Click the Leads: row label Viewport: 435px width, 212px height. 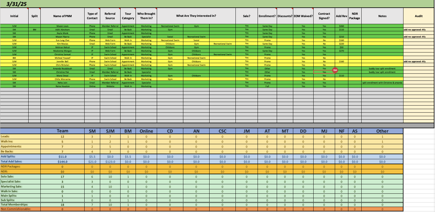coord(20,137)
